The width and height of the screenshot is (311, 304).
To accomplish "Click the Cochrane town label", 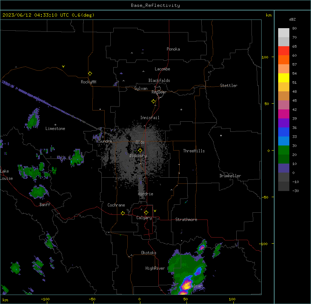I will tap(116, 205).
